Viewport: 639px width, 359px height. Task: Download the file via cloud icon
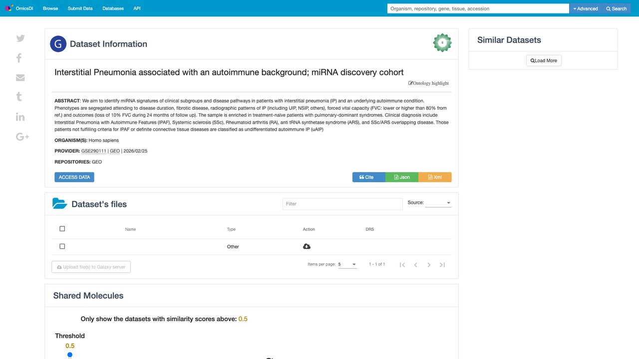click(307, 246)
